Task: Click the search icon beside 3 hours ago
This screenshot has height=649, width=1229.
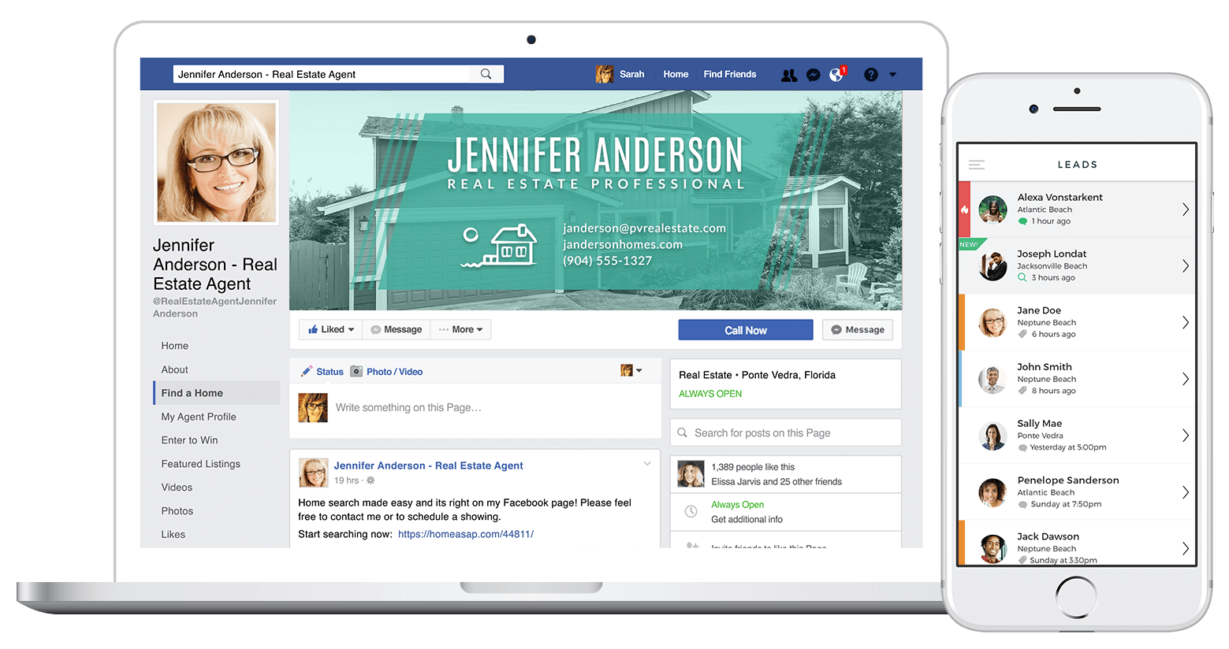Action: point(1022,277)
